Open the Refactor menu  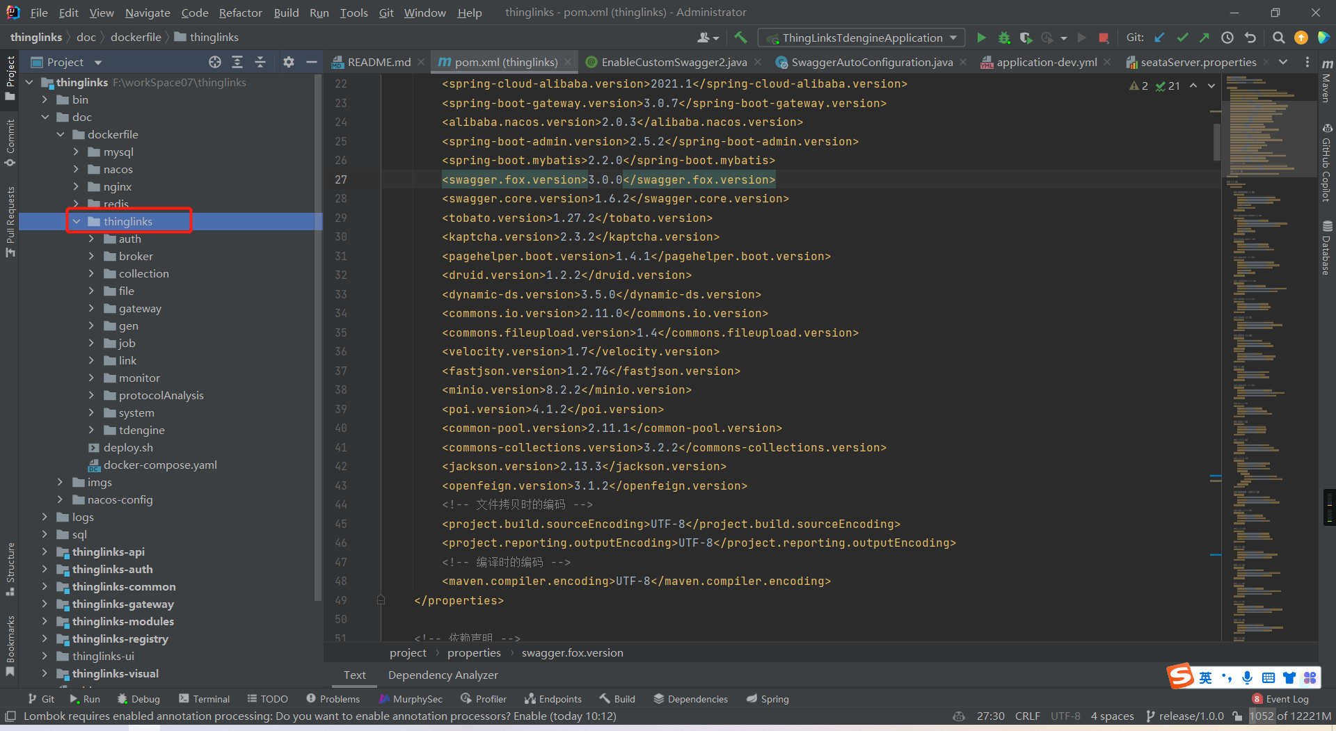(x=240, y=13)
